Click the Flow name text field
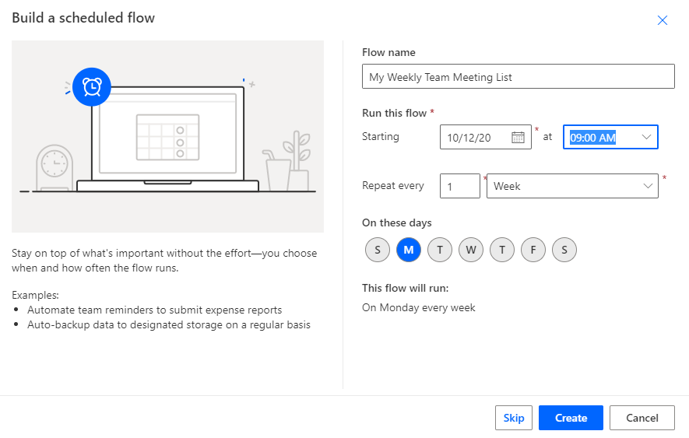Screen dimensions: 689x438 coord(518,77)
